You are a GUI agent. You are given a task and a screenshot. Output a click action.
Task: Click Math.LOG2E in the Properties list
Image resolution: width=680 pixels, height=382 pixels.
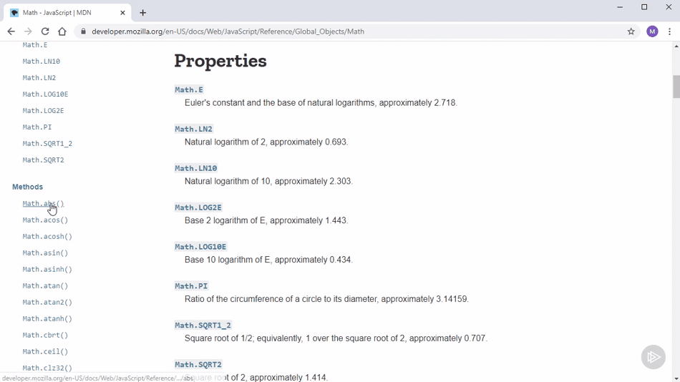pos(198,207)
